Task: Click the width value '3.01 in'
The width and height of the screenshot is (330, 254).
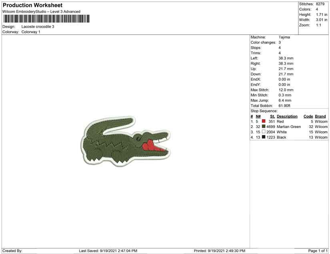Action: click(322, 20)
